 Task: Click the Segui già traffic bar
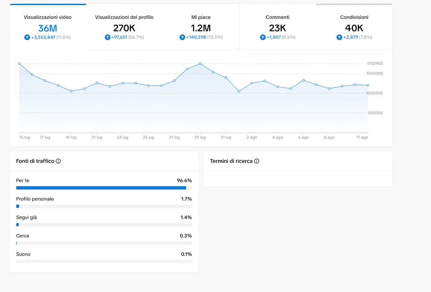(x=104, y=225)
